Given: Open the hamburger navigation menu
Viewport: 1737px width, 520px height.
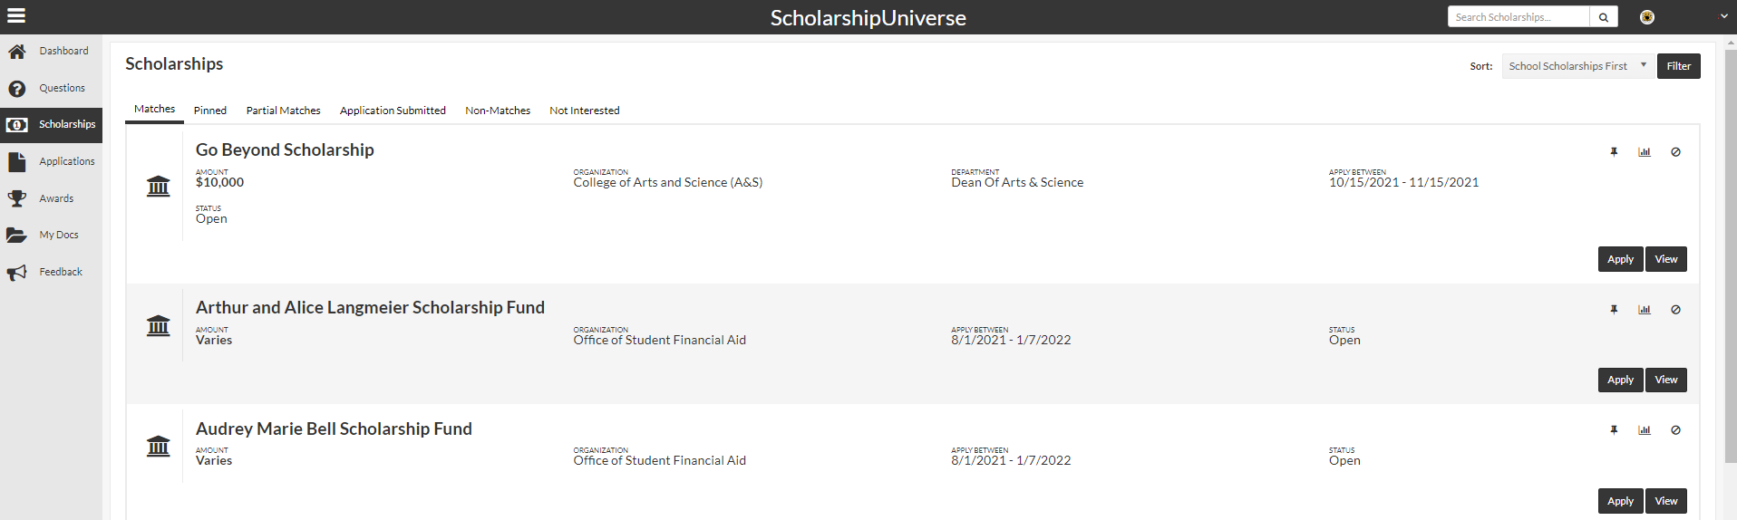Looking at the screenshot, I should pyautogui.click(x=16, y=16).
